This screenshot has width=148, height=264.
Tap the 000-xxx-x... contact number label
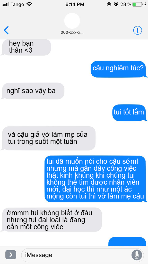point(72,32)
